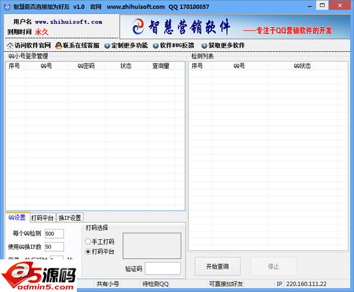
Task: Click the 查询量 column header
Action: [161, 66]
